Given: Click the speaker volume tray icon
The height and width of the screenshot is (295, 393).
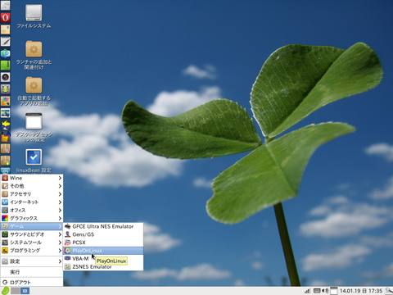Looking at the screenshot, I should click(325, 291).
